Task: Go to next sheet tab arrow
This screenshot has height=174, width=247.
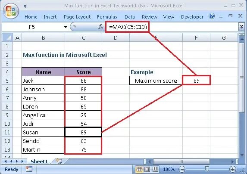Action: (x=17, y=161)
